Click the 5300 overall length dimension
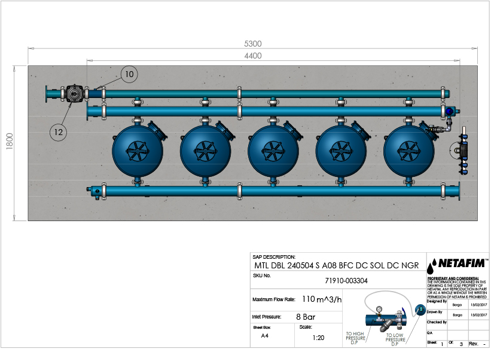Viewport: 491px width, 349px height. coord(253,44)
